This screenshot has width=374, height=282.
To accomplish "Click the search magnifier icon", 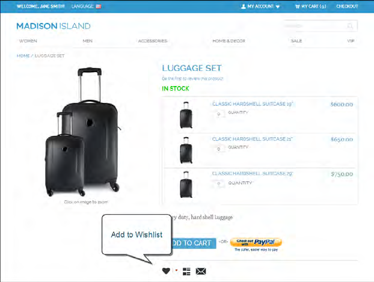I will coord(350,26).
